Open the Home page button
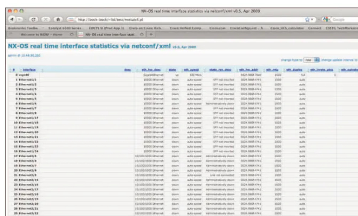Image resolution: width=358 pixels, height=216 pixels. click(x=58, y=19)
